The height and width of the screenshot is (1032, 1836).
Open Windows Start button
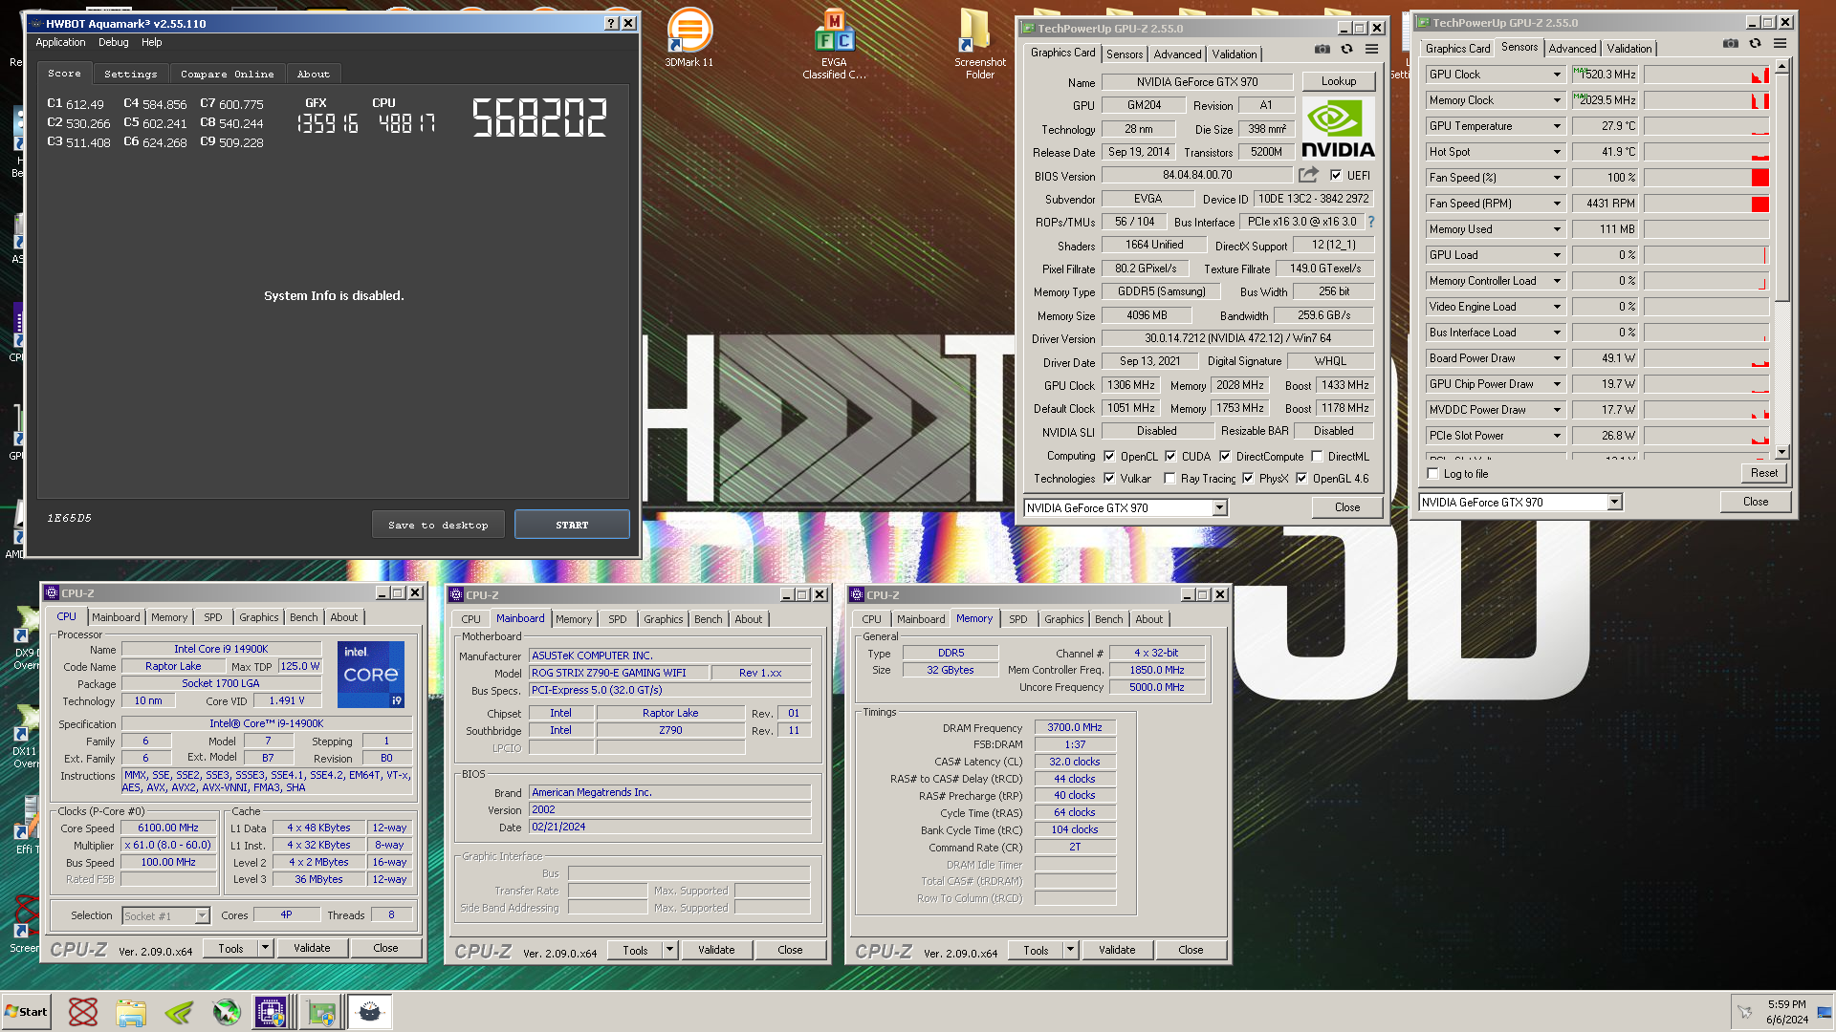(27, 1012)
